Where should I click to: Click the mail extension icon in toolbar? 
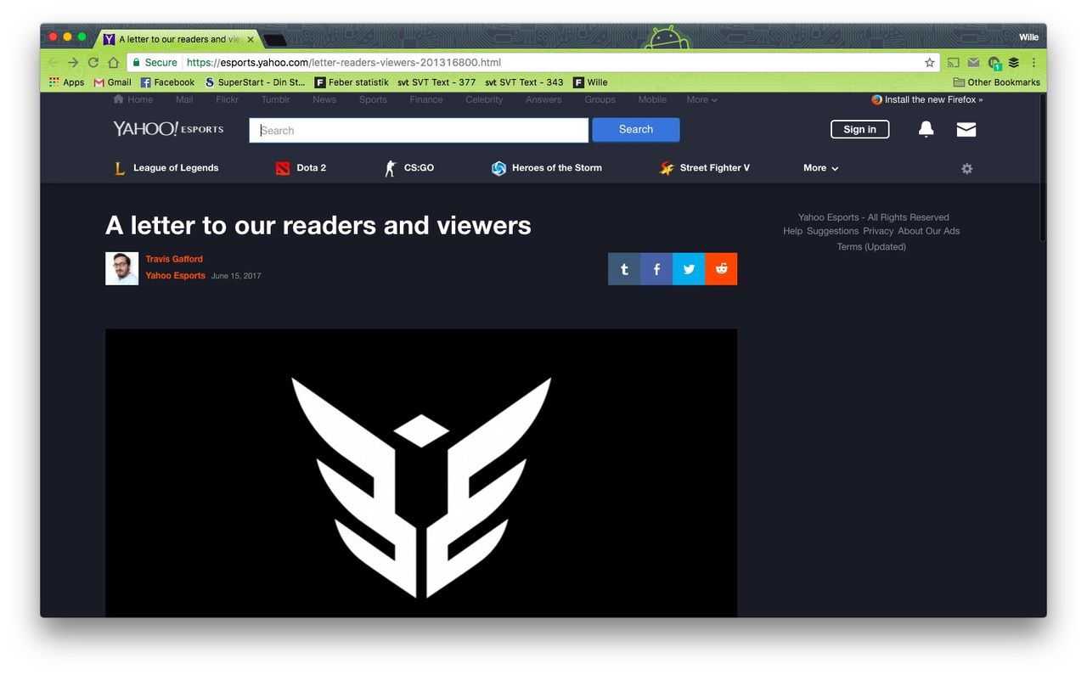pyautogui.click(x=974, y=63)
